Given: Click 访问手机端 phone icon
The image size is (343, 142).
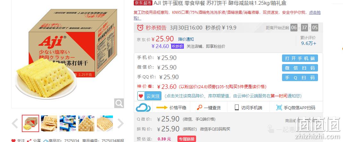Looking at the screenshot, I should 237,107.
